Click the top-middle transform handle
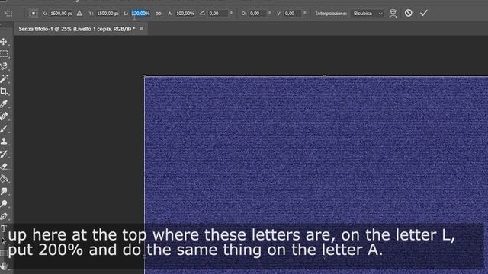This screenshot has height=274, width=488. click(x=324, y=76)
